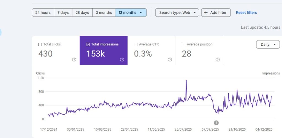Uncheck the Total impressions checkbox
Viewport: 282px width, 138px height.
(88, 44)
